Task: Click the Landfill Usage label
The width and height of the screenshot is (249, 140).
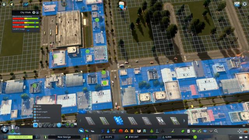Action: [19, 29]
